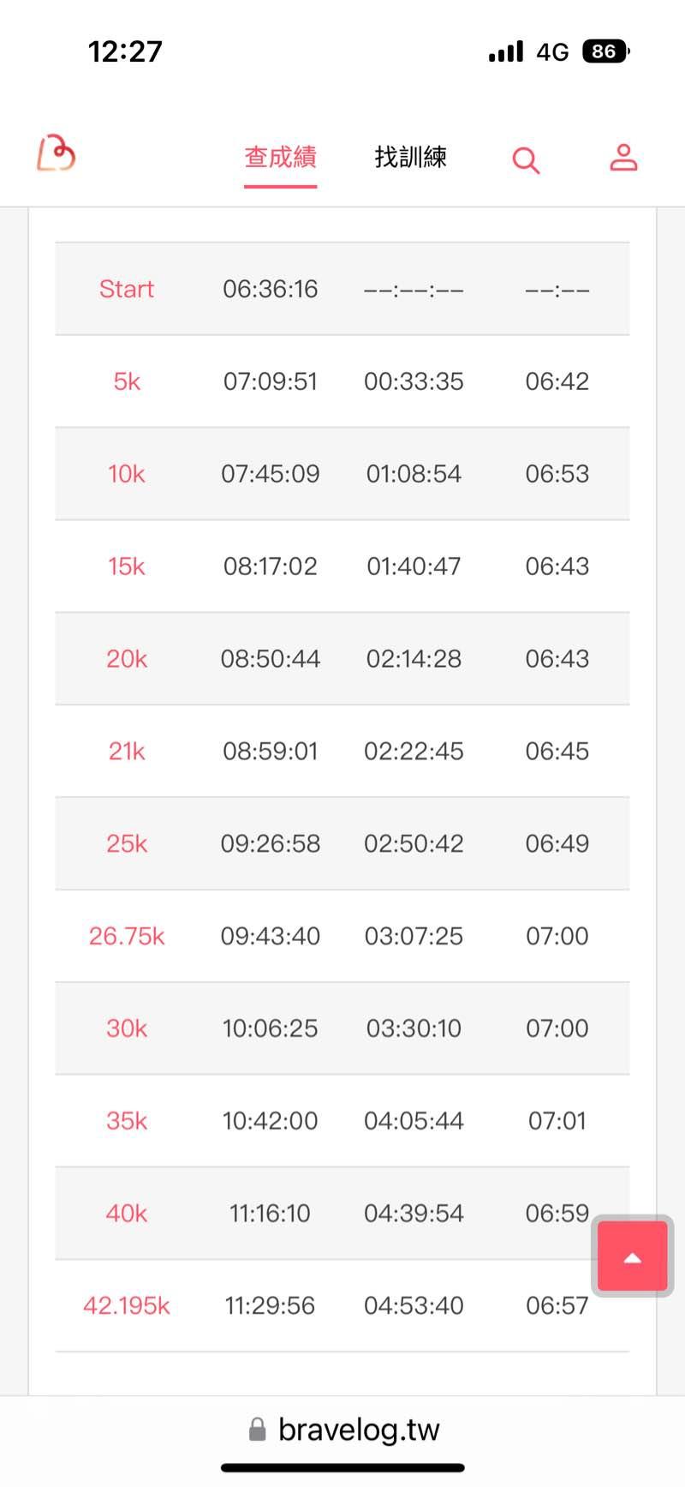The image size is (685, 1487).
Task: Tap the Start checkpoint label
Action: click(127, 289)
